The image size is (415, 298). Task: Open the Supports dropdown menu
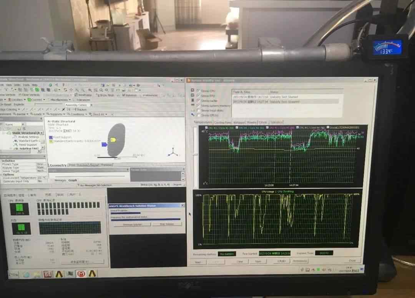pyautogui.click(x=56, y=114)
